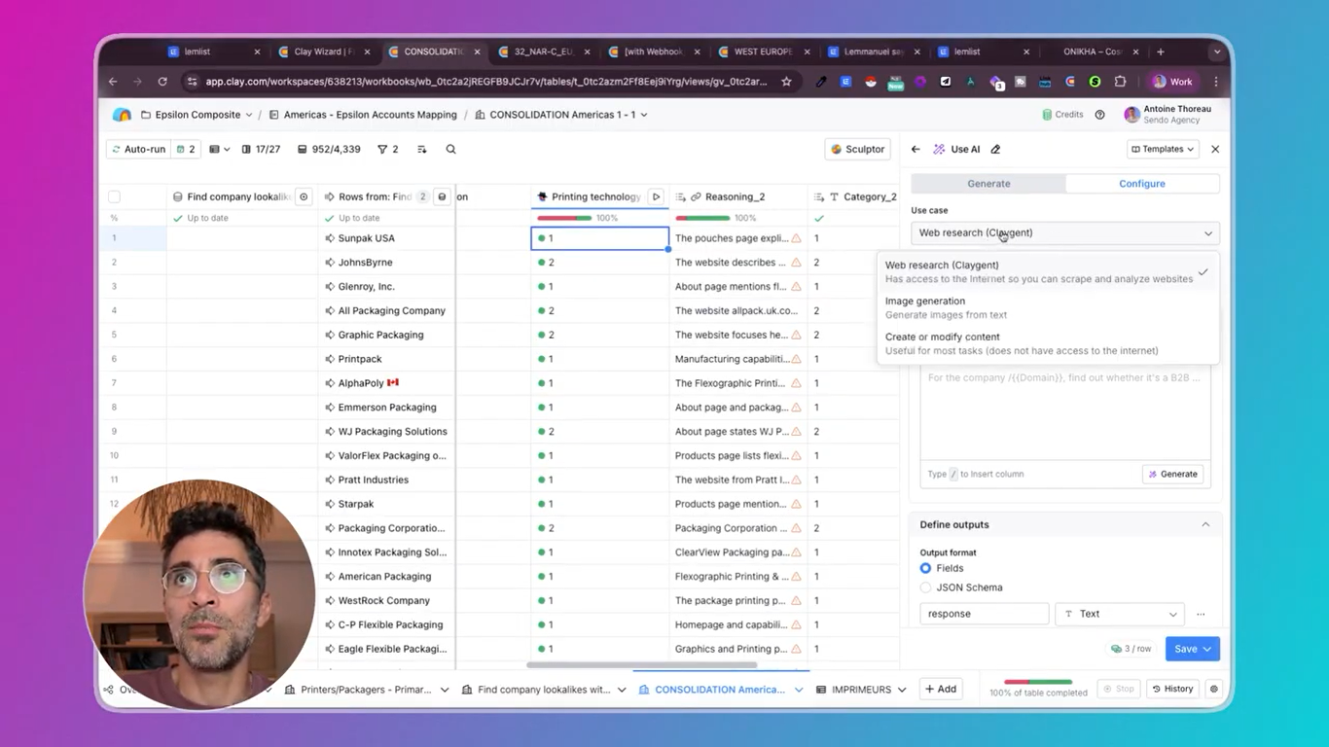
Task: Choose the Image generation option
Action: click(1047, 307)
